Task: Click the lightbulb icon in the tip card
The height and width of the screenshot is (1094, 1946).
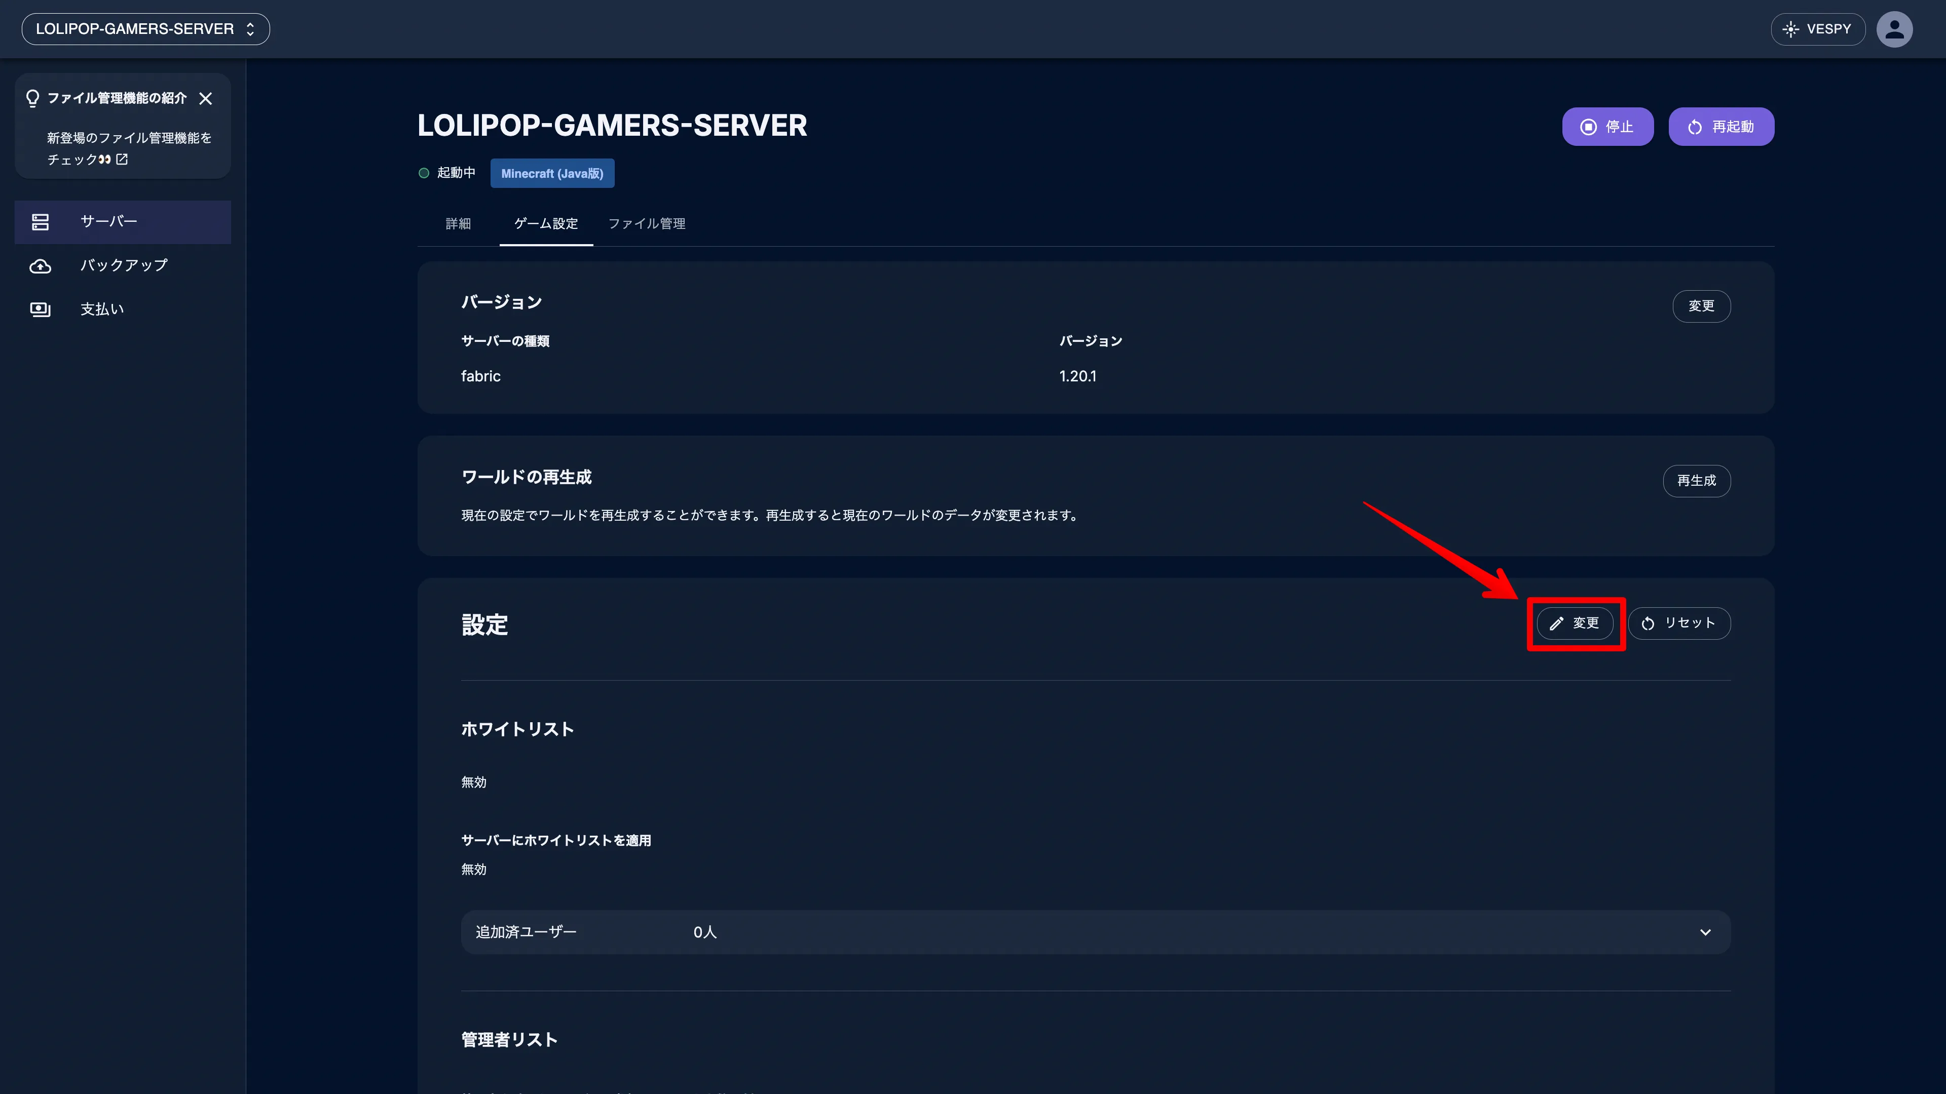Action: click(32, 98)
